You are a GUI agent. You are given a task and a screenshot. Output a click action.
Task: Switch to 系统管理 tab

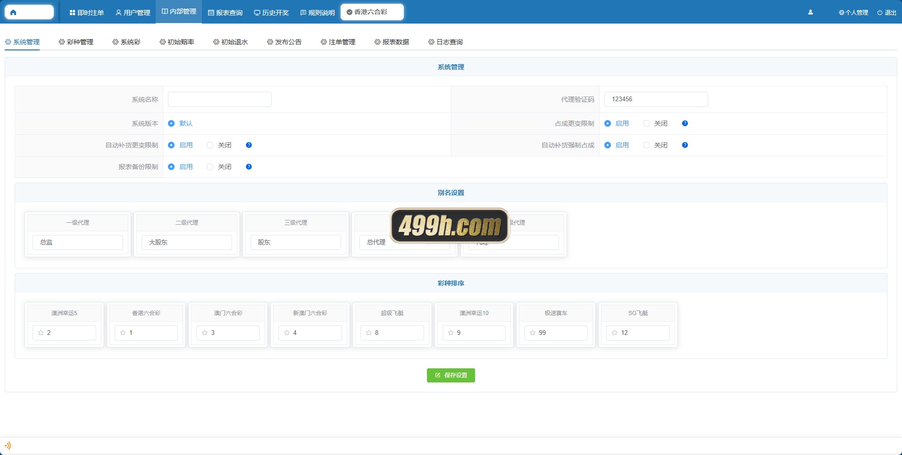pos(22,42)
